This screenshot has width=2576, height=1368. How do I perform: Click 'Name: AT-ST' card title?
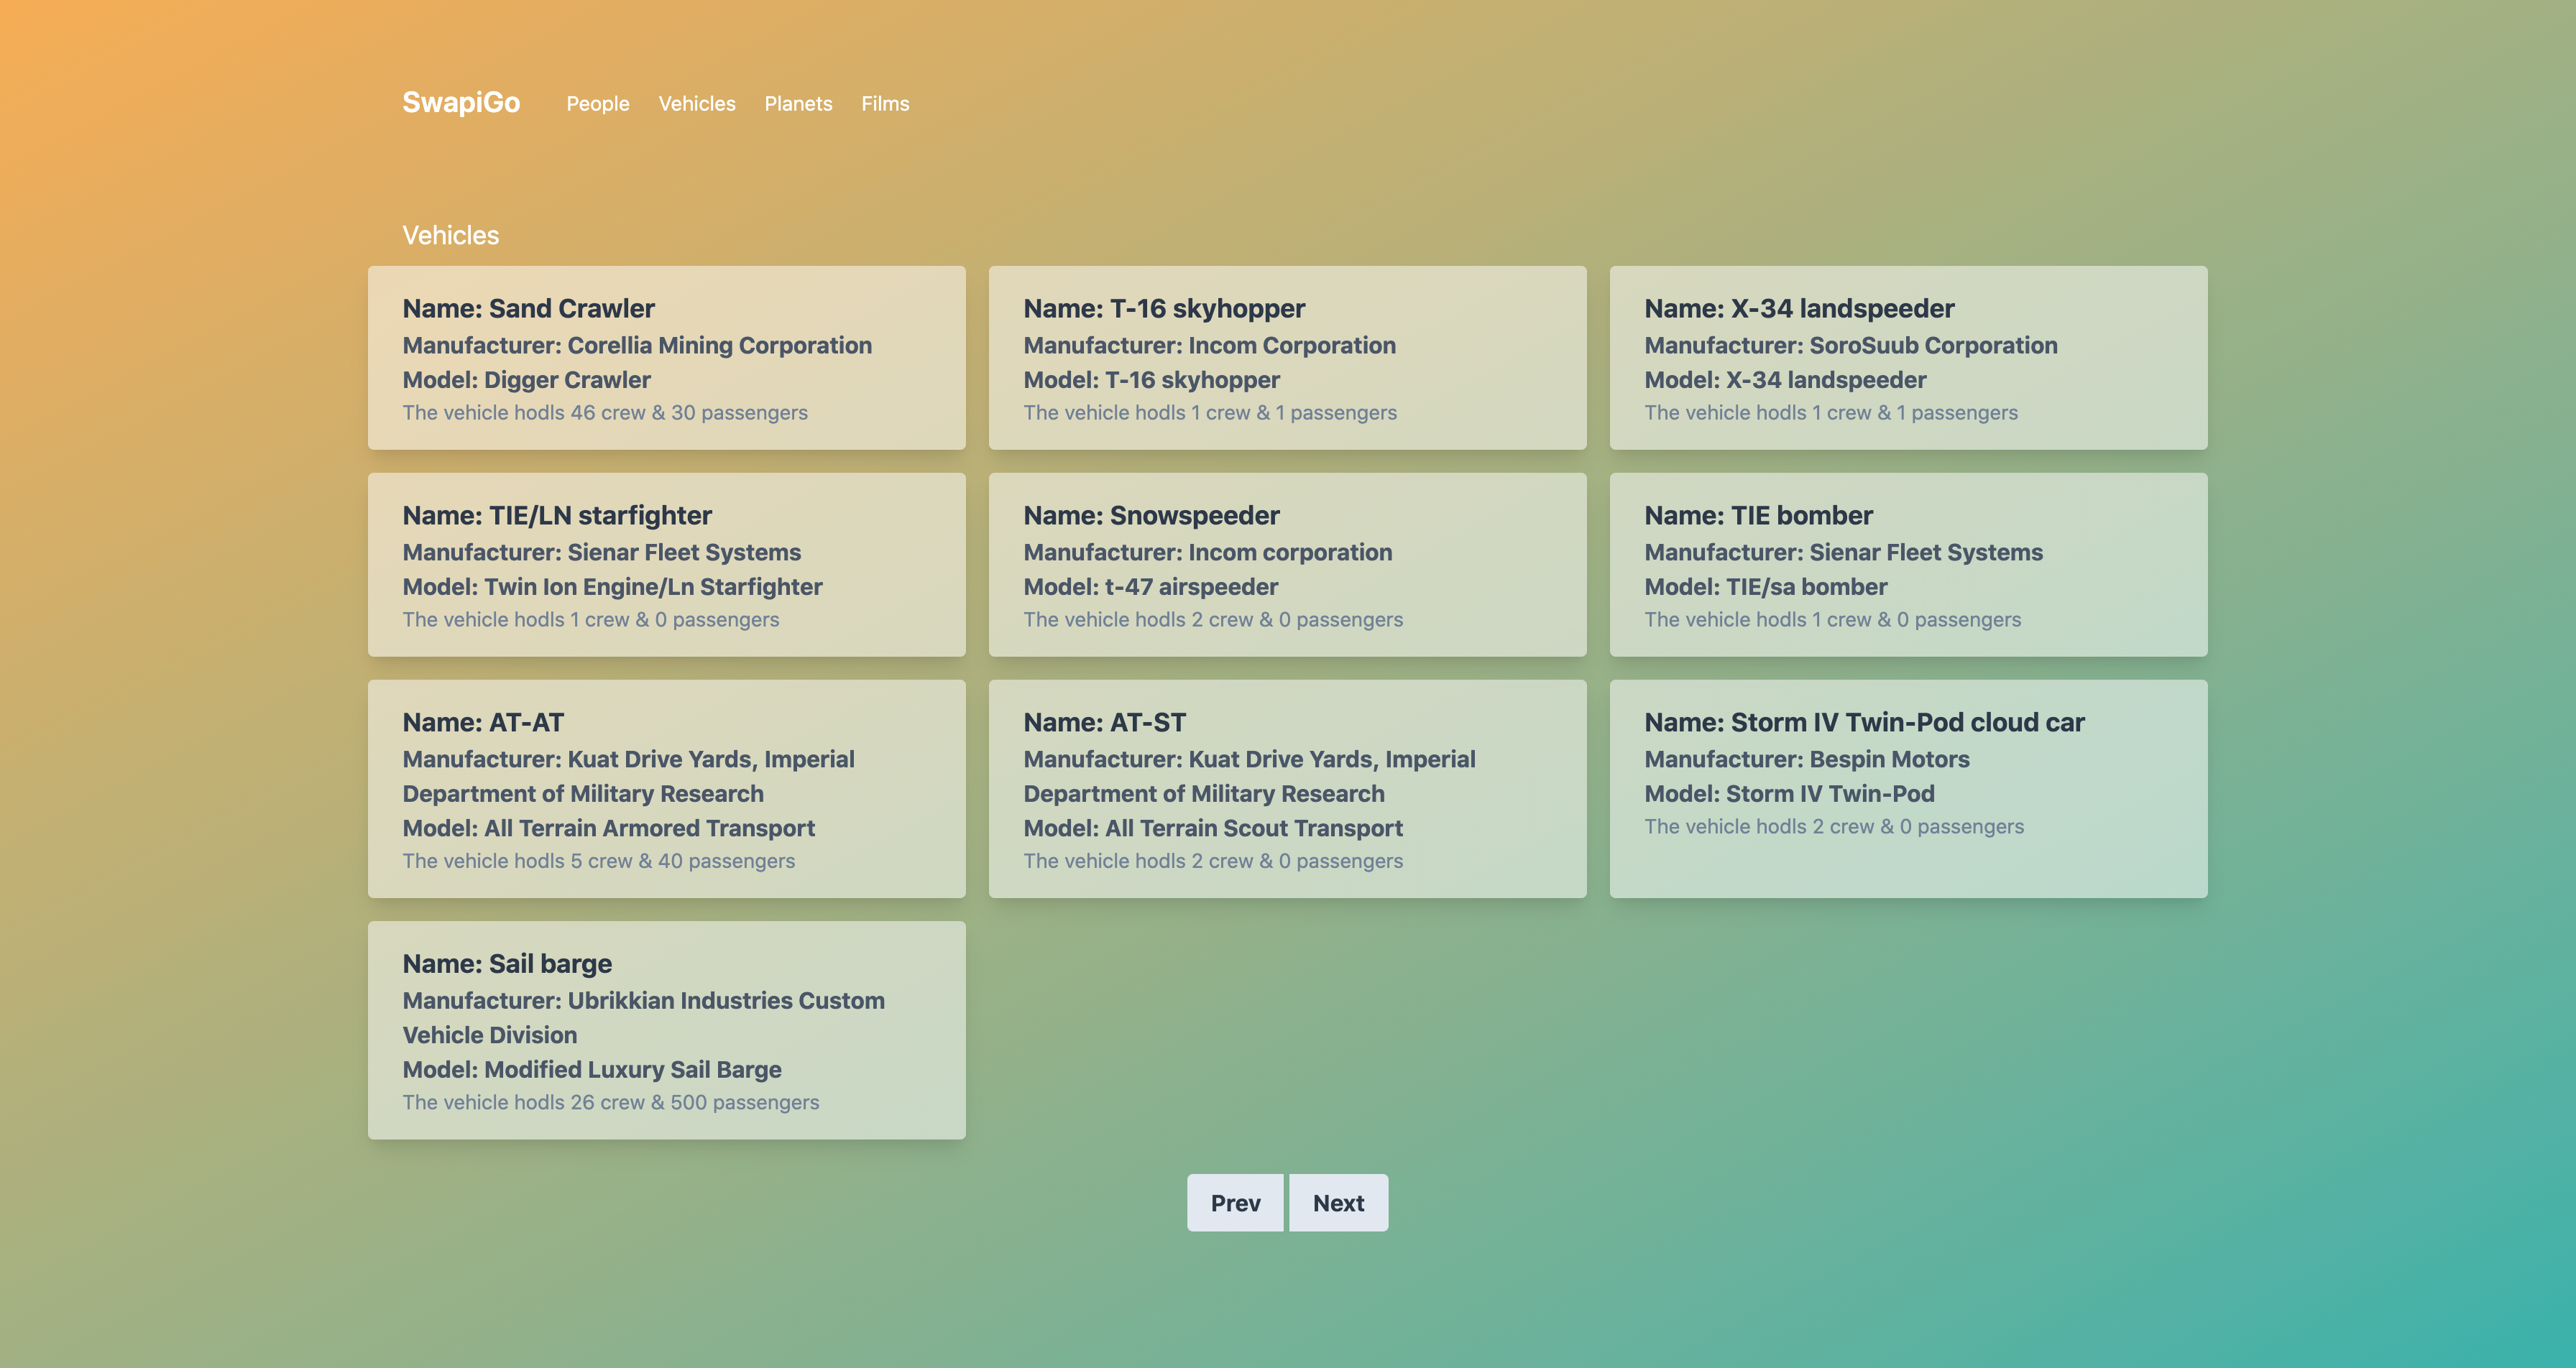pos(1104,722)
